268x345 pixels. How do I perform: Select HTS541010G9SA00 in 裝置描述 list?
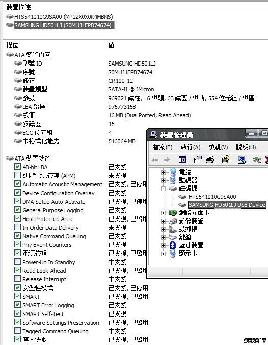pos(64,17)
